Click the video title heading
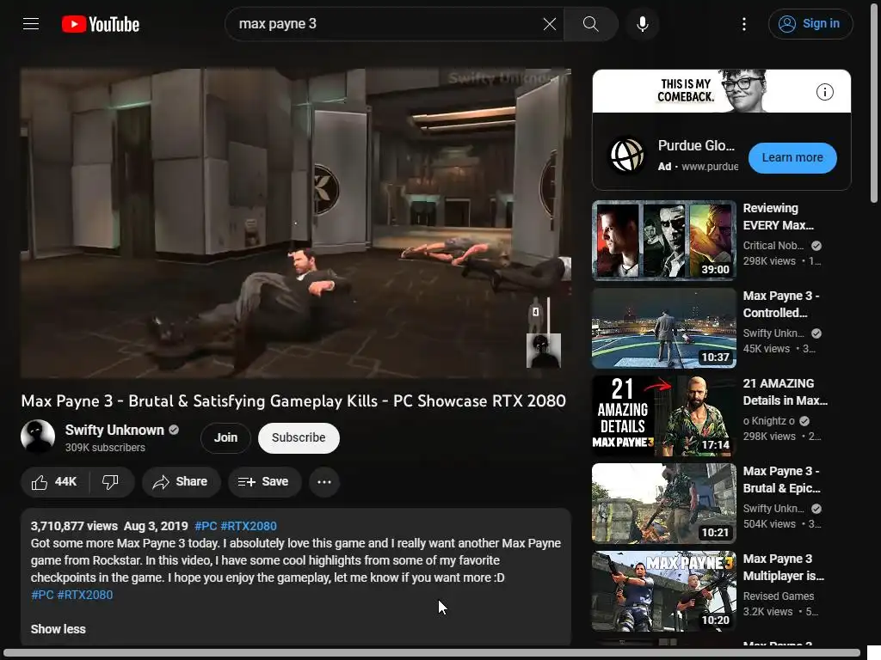 click(x=293, y=400)
